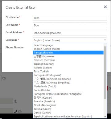Image resolution: width=111 pixels, height=119 pixels.
Task: Select English (United States) in the list
Action: pyautogui.click(x=68, y=49)
